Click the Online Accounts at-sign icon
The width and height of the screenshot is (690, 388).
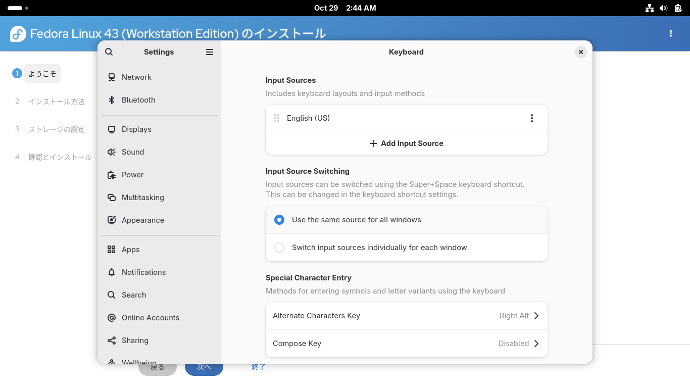pos(112,318)
